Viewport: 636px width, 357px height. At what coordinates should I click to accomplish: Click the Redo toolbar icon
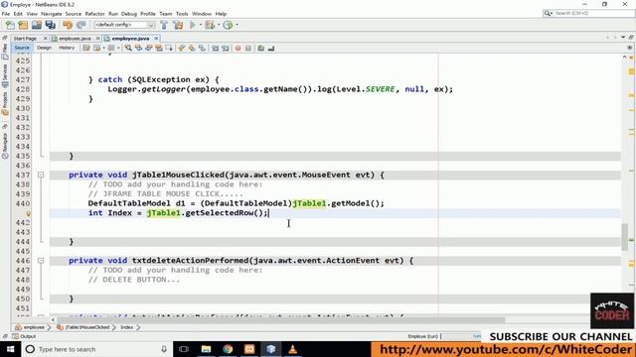click(80, 25)
